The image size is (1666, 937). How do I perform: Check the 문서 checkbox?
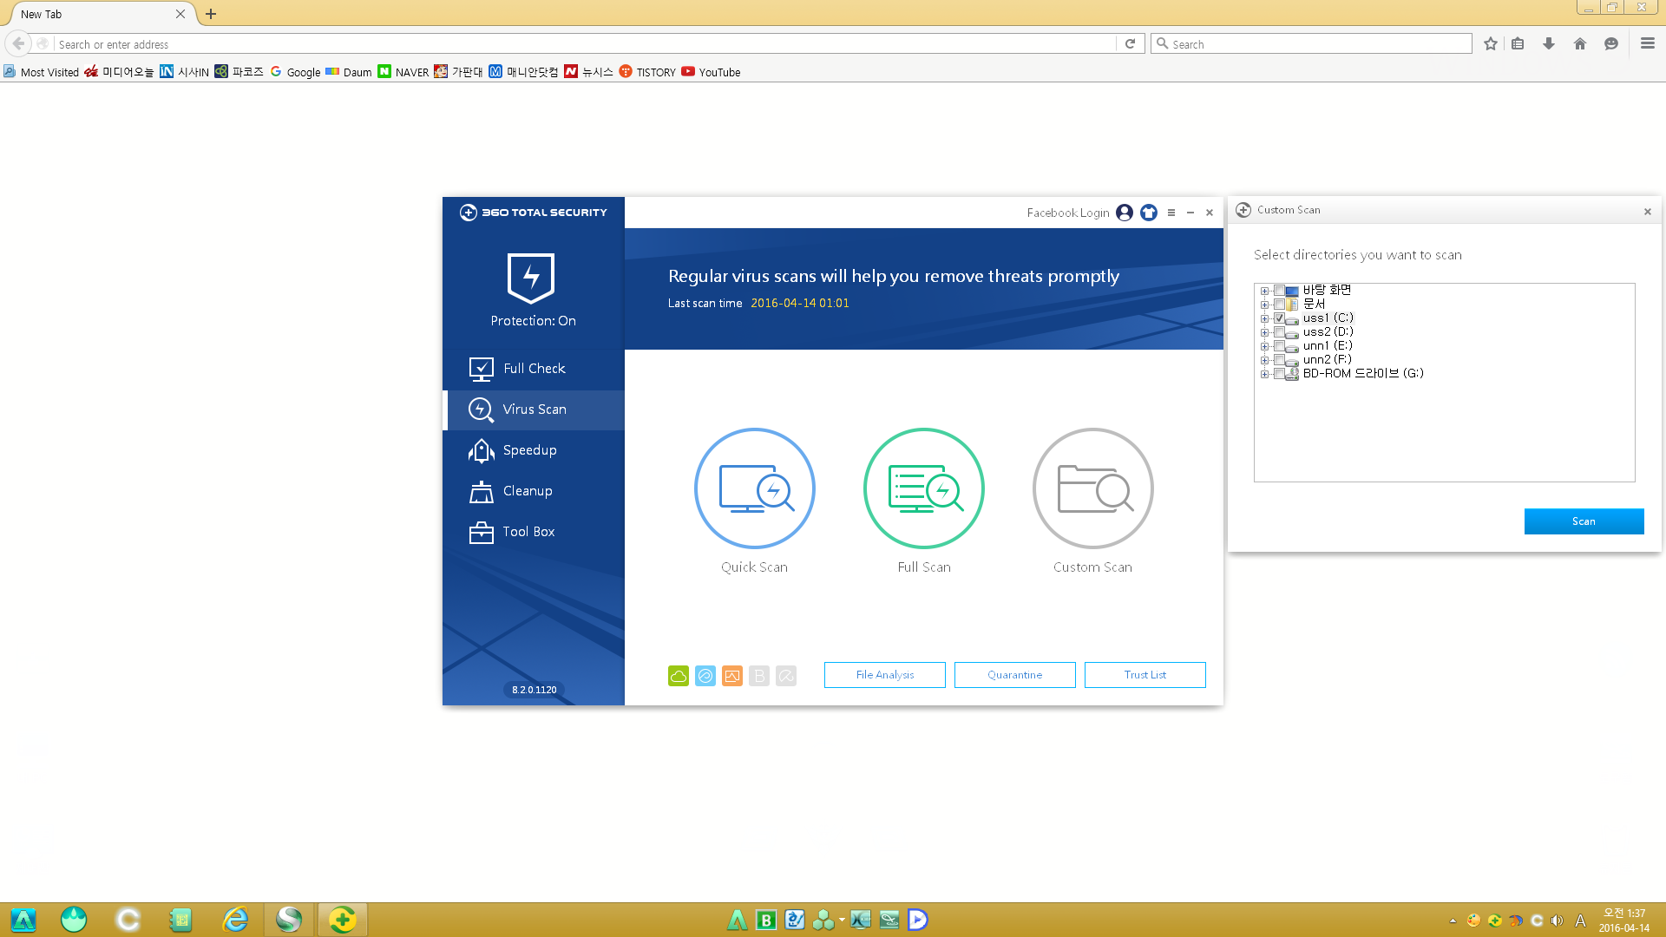1279,305
